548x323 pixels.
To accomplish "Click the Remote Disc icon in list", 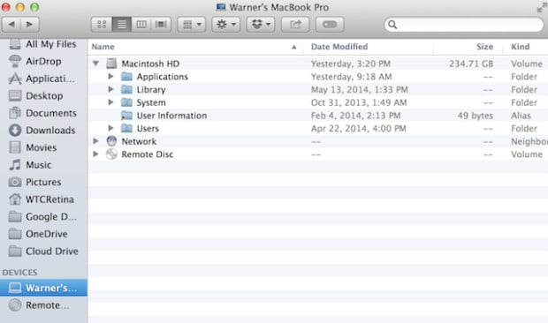I will coord(111,154).
